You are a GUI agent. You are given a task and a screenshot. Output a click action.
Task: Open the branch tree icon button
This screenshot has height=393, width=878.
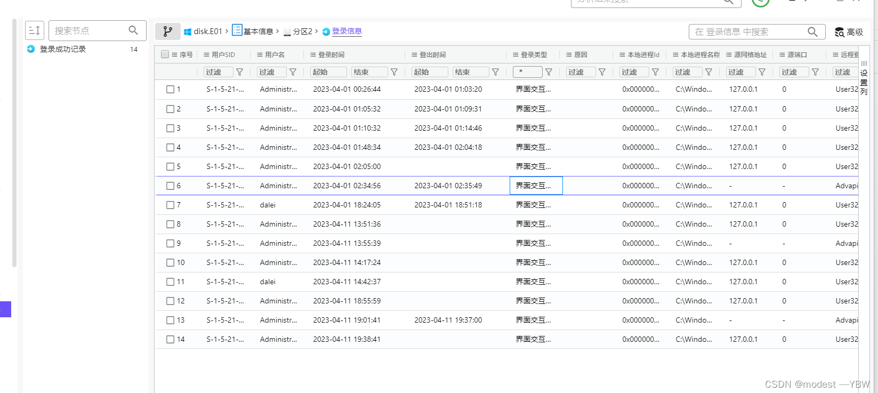tap(168, 31)
